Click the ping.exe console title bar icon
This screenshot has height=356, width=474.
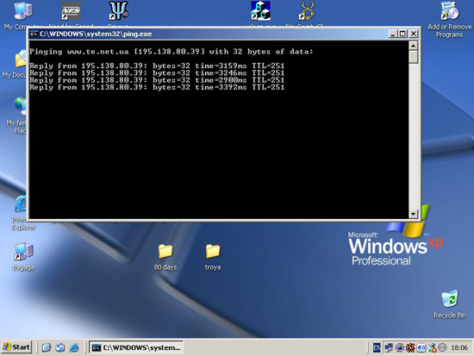(x=34, y=34)
